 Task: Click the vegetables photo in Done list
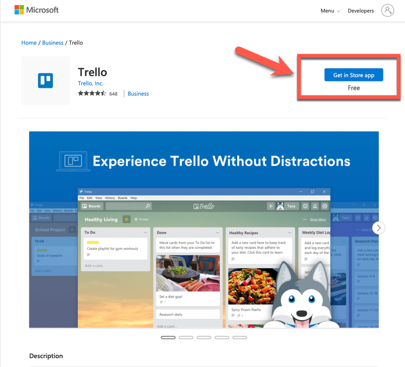pos(188,273)
